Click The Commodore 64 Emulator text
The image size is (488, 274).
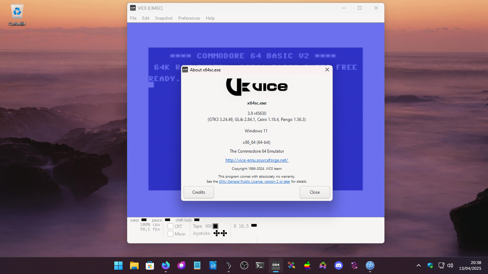[257, 151]
